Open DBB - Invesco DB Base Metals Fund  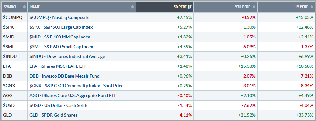coord(64,76)
